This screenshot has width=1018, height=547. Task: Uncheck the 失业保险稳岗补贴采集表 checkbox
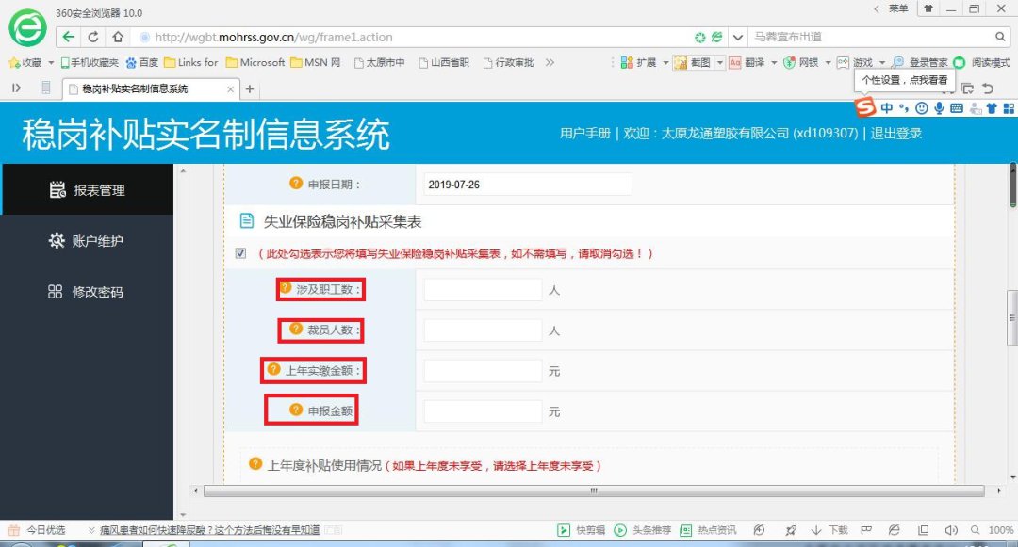[x=241, y=253]
